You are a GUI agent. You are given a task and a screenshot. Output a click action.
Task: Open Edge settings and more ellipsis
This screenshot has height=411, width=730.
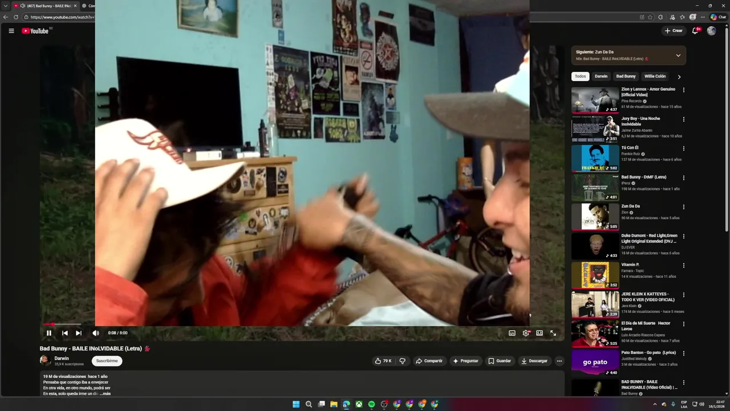(x=703, y=17)
